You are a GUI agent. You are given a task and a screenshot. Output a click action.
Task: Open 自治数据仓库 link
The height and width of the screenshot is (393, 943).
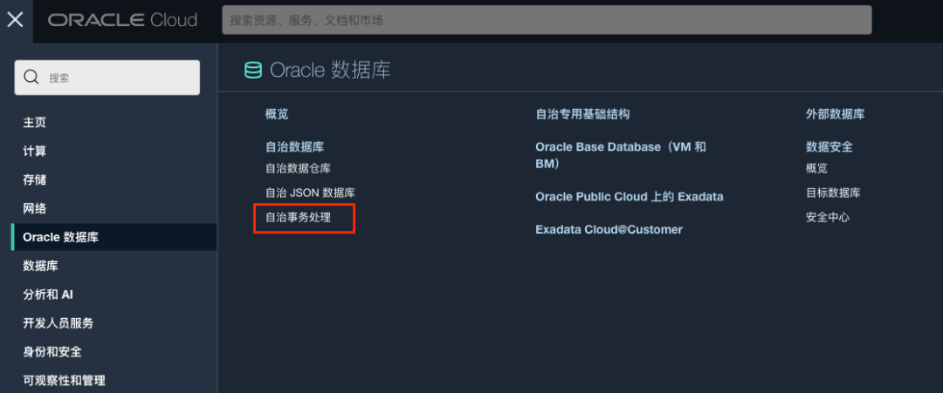coord(299,168)
